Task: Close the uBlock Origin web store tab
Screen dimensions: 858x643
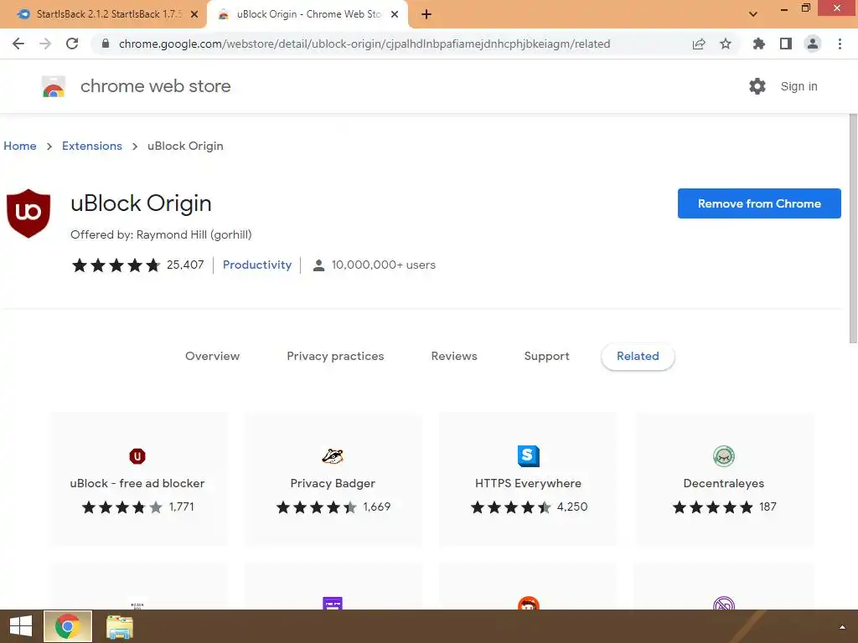Action: [x=395, y=15]
